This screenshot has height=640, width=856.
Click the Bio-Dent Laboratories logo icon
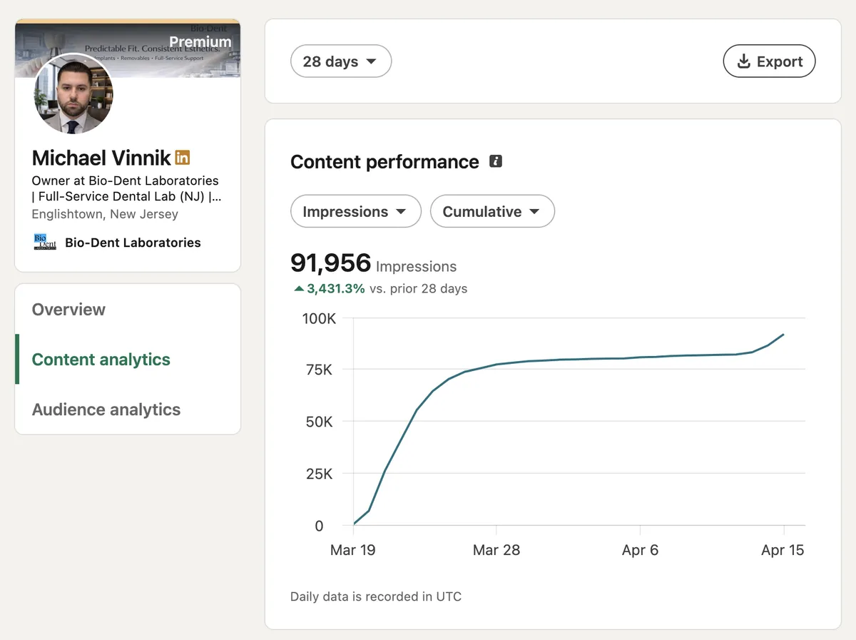[x=45, y=243]
